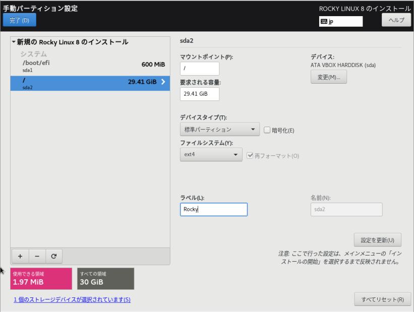Click the 設定を更新(U) button
The width and height of the screenshot is (414, 312).
[378, 240]
